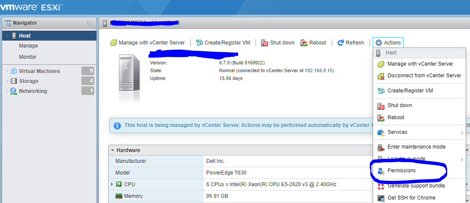The width and height of the screenshot is (470, 203).
Task: Click the Uptime value 15.06 days
Action: point(231,79)
